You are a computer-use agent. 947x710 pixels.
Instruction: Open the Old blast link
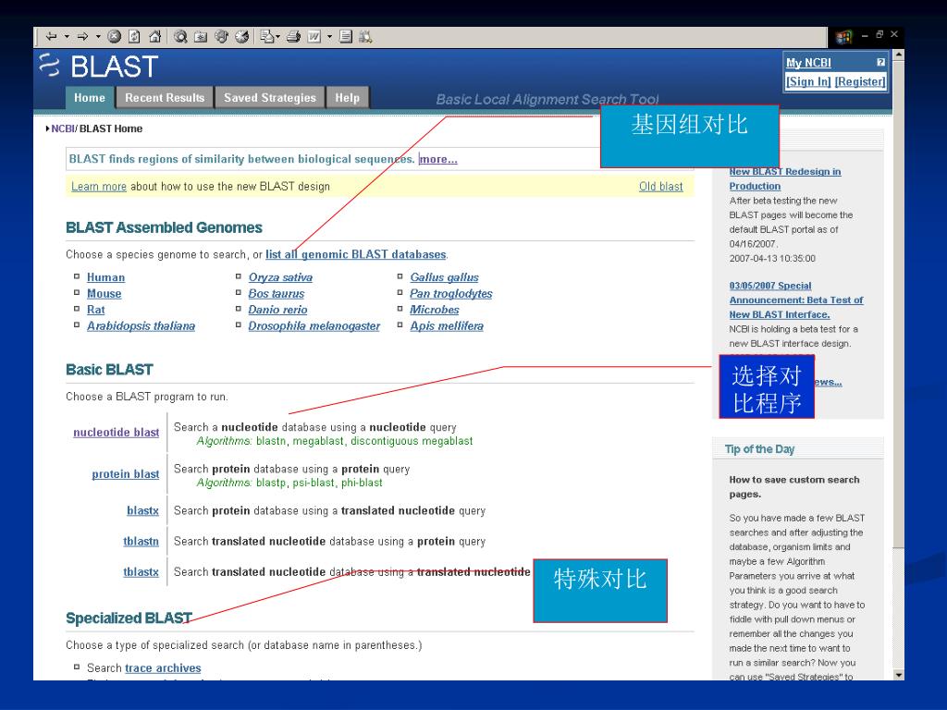(x=660, y=187)
